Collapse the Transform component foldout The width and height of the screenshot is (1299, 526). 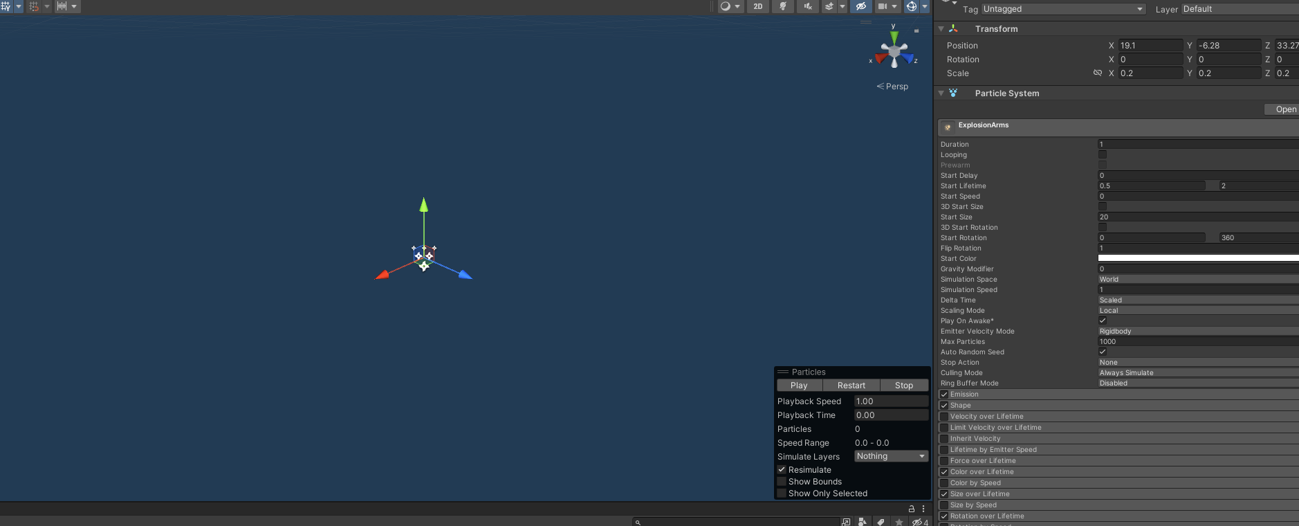(x=941, y=29)
